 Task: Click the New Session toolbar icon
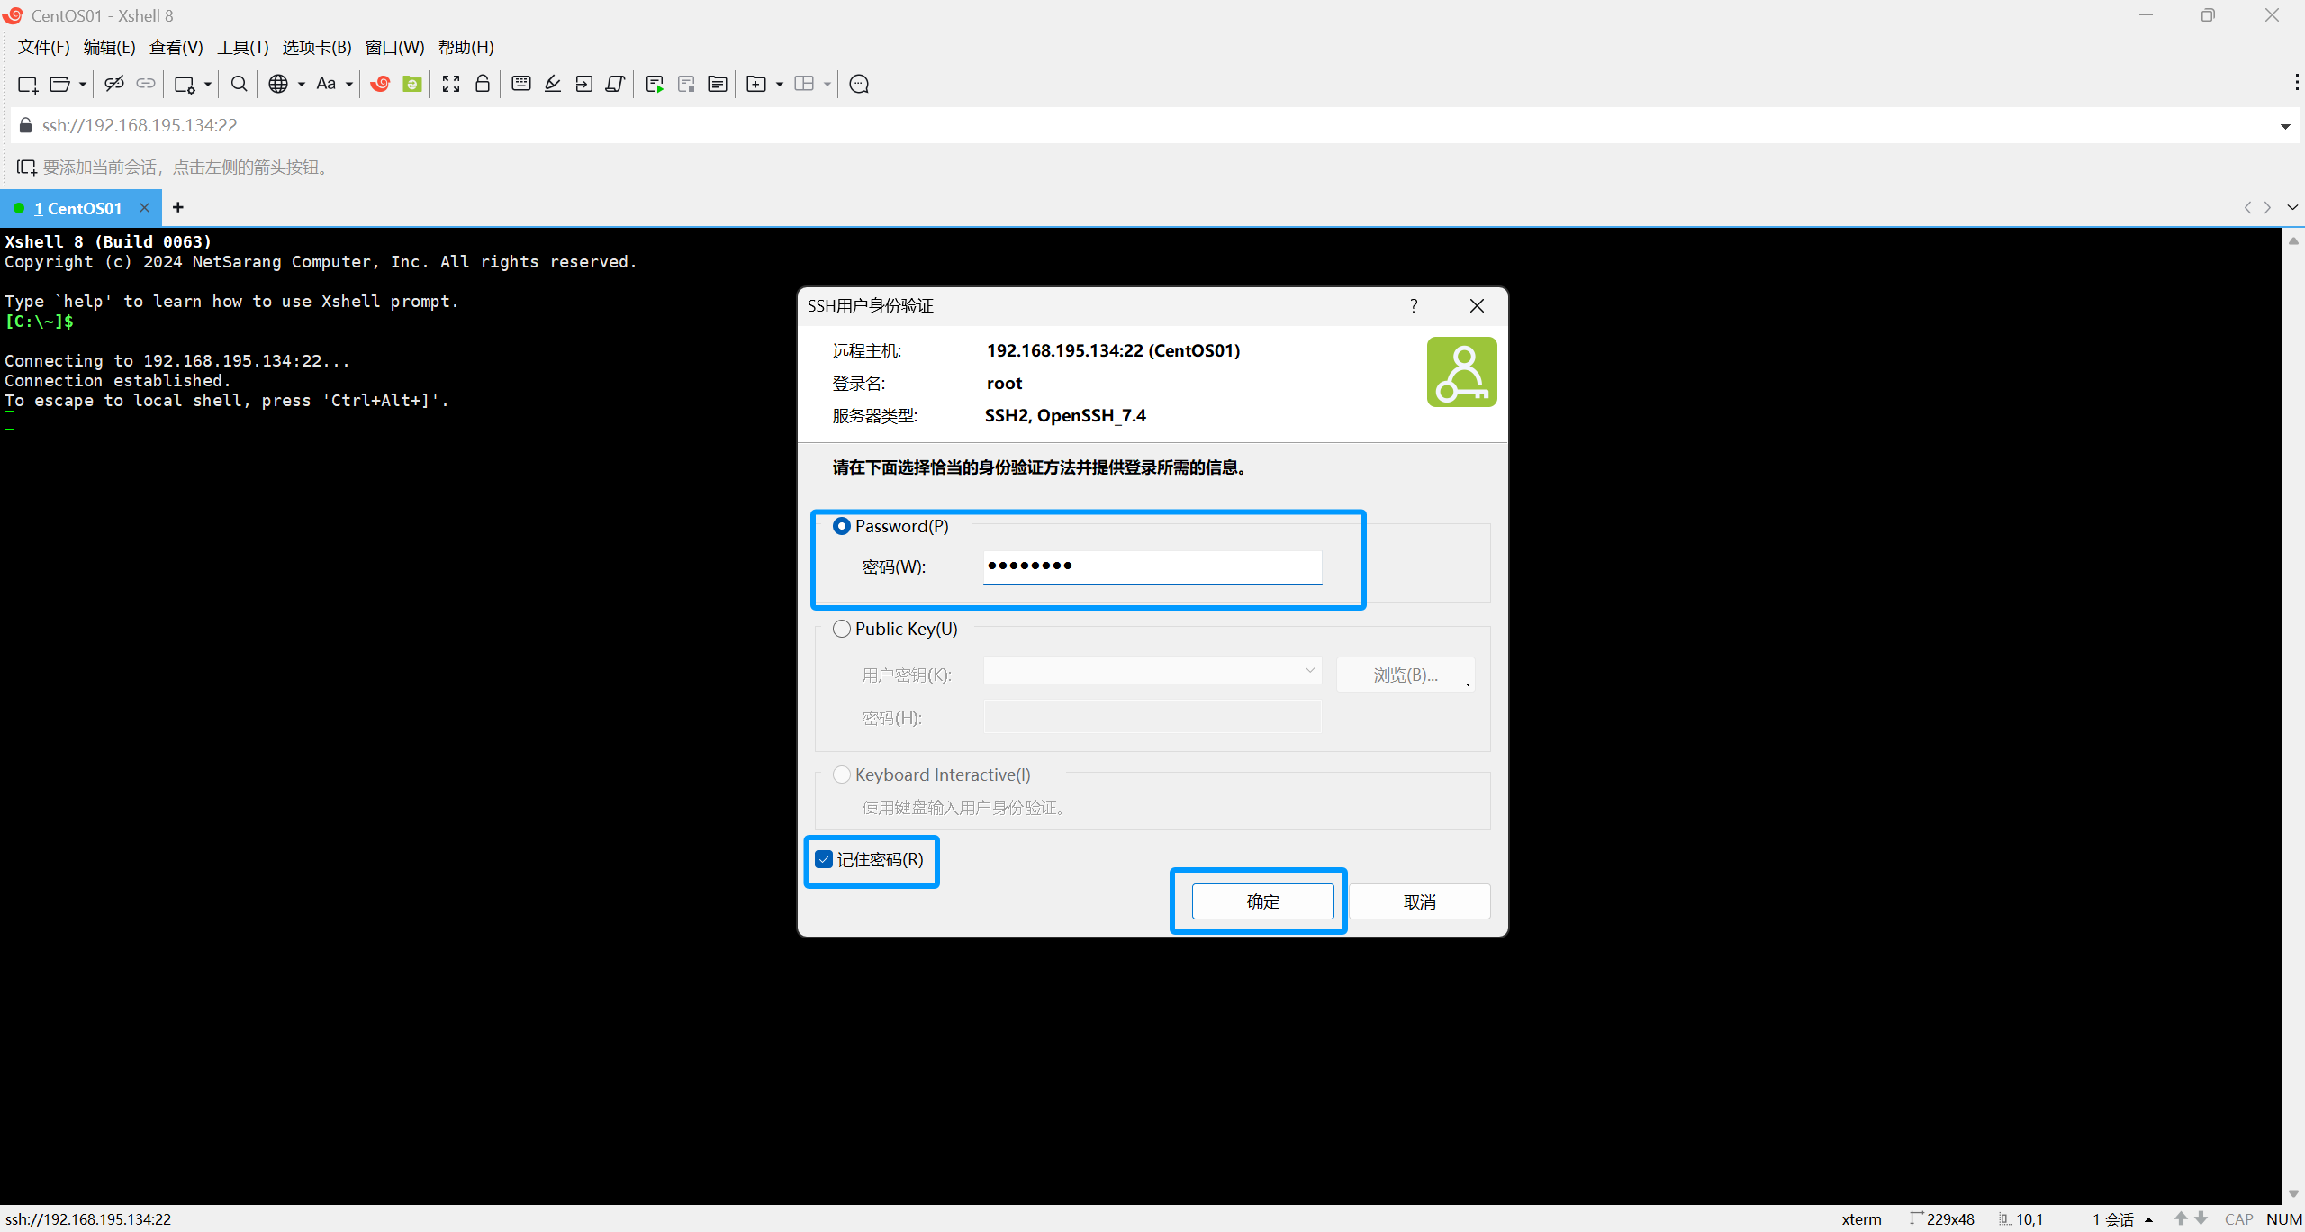point(27,84)
